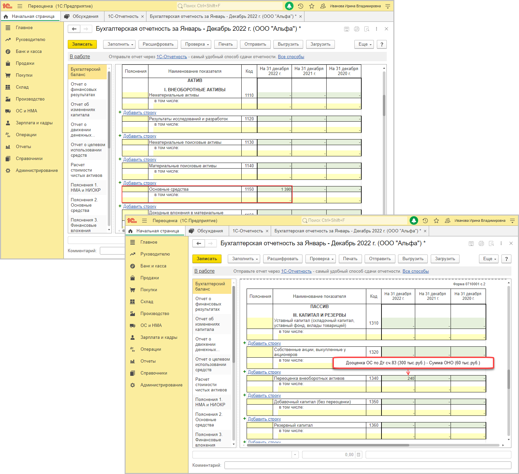
Task: Click В работе status link in front window
Action: (x=204, y=271)
